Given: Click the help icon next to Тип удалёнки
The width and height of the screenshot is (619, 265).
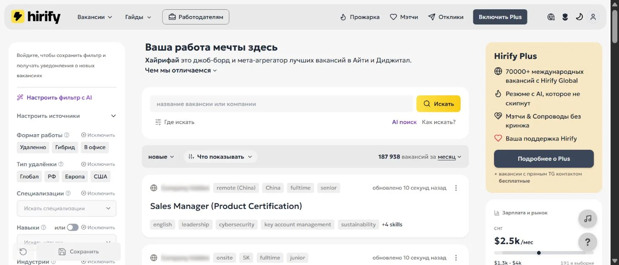Looking at the screenshot, I should 61,164.
